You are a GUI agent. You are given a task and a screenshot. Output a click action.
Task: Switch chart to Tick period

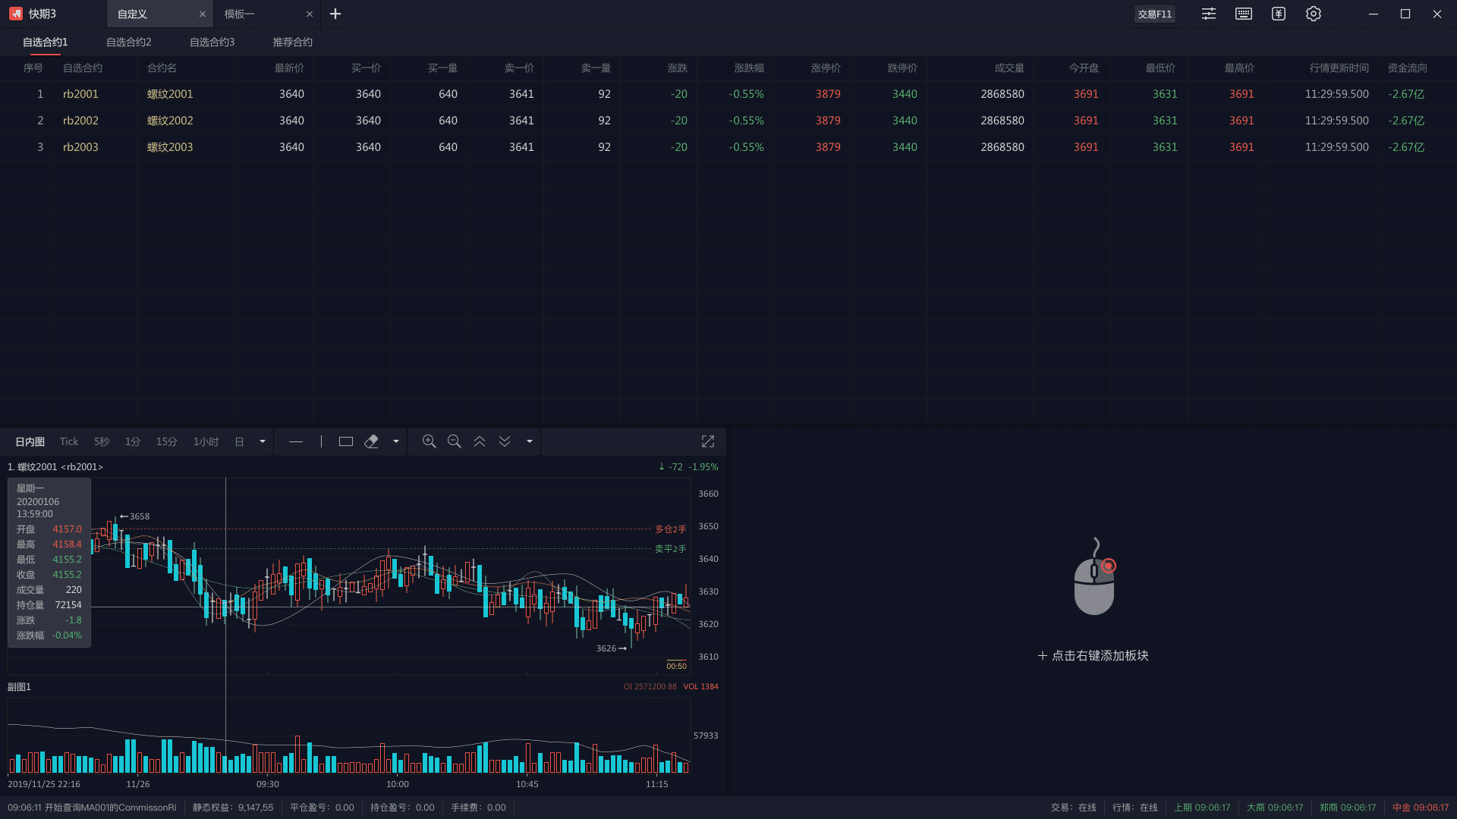[69, 441]
